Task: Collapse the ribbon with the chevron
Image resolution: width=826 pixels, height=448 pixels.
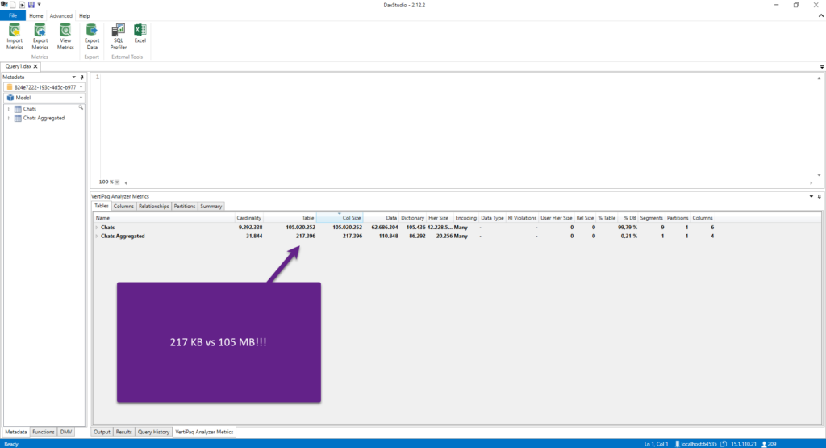Action: pos(820,16)
